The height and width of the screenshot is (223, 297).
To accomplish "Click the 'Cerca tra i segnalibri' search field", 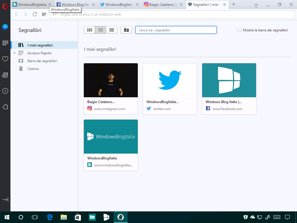I will (x=176, y=30).
